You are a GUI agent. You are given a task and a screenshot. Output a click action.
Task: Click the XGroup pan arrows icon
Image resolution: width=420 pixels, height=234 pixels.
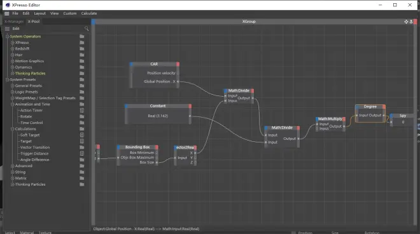406,22
